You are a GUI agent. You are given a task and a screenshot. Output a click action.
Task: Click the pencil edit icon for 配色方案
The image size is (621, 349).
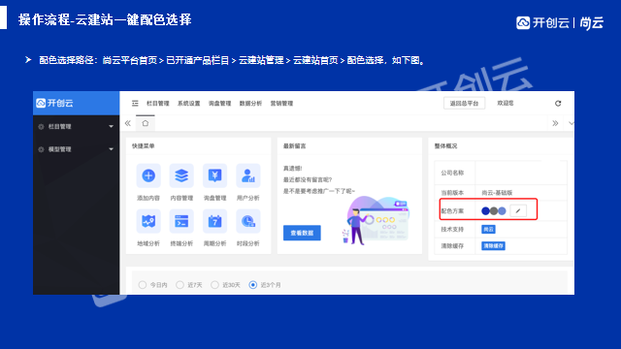click(518, 211)
